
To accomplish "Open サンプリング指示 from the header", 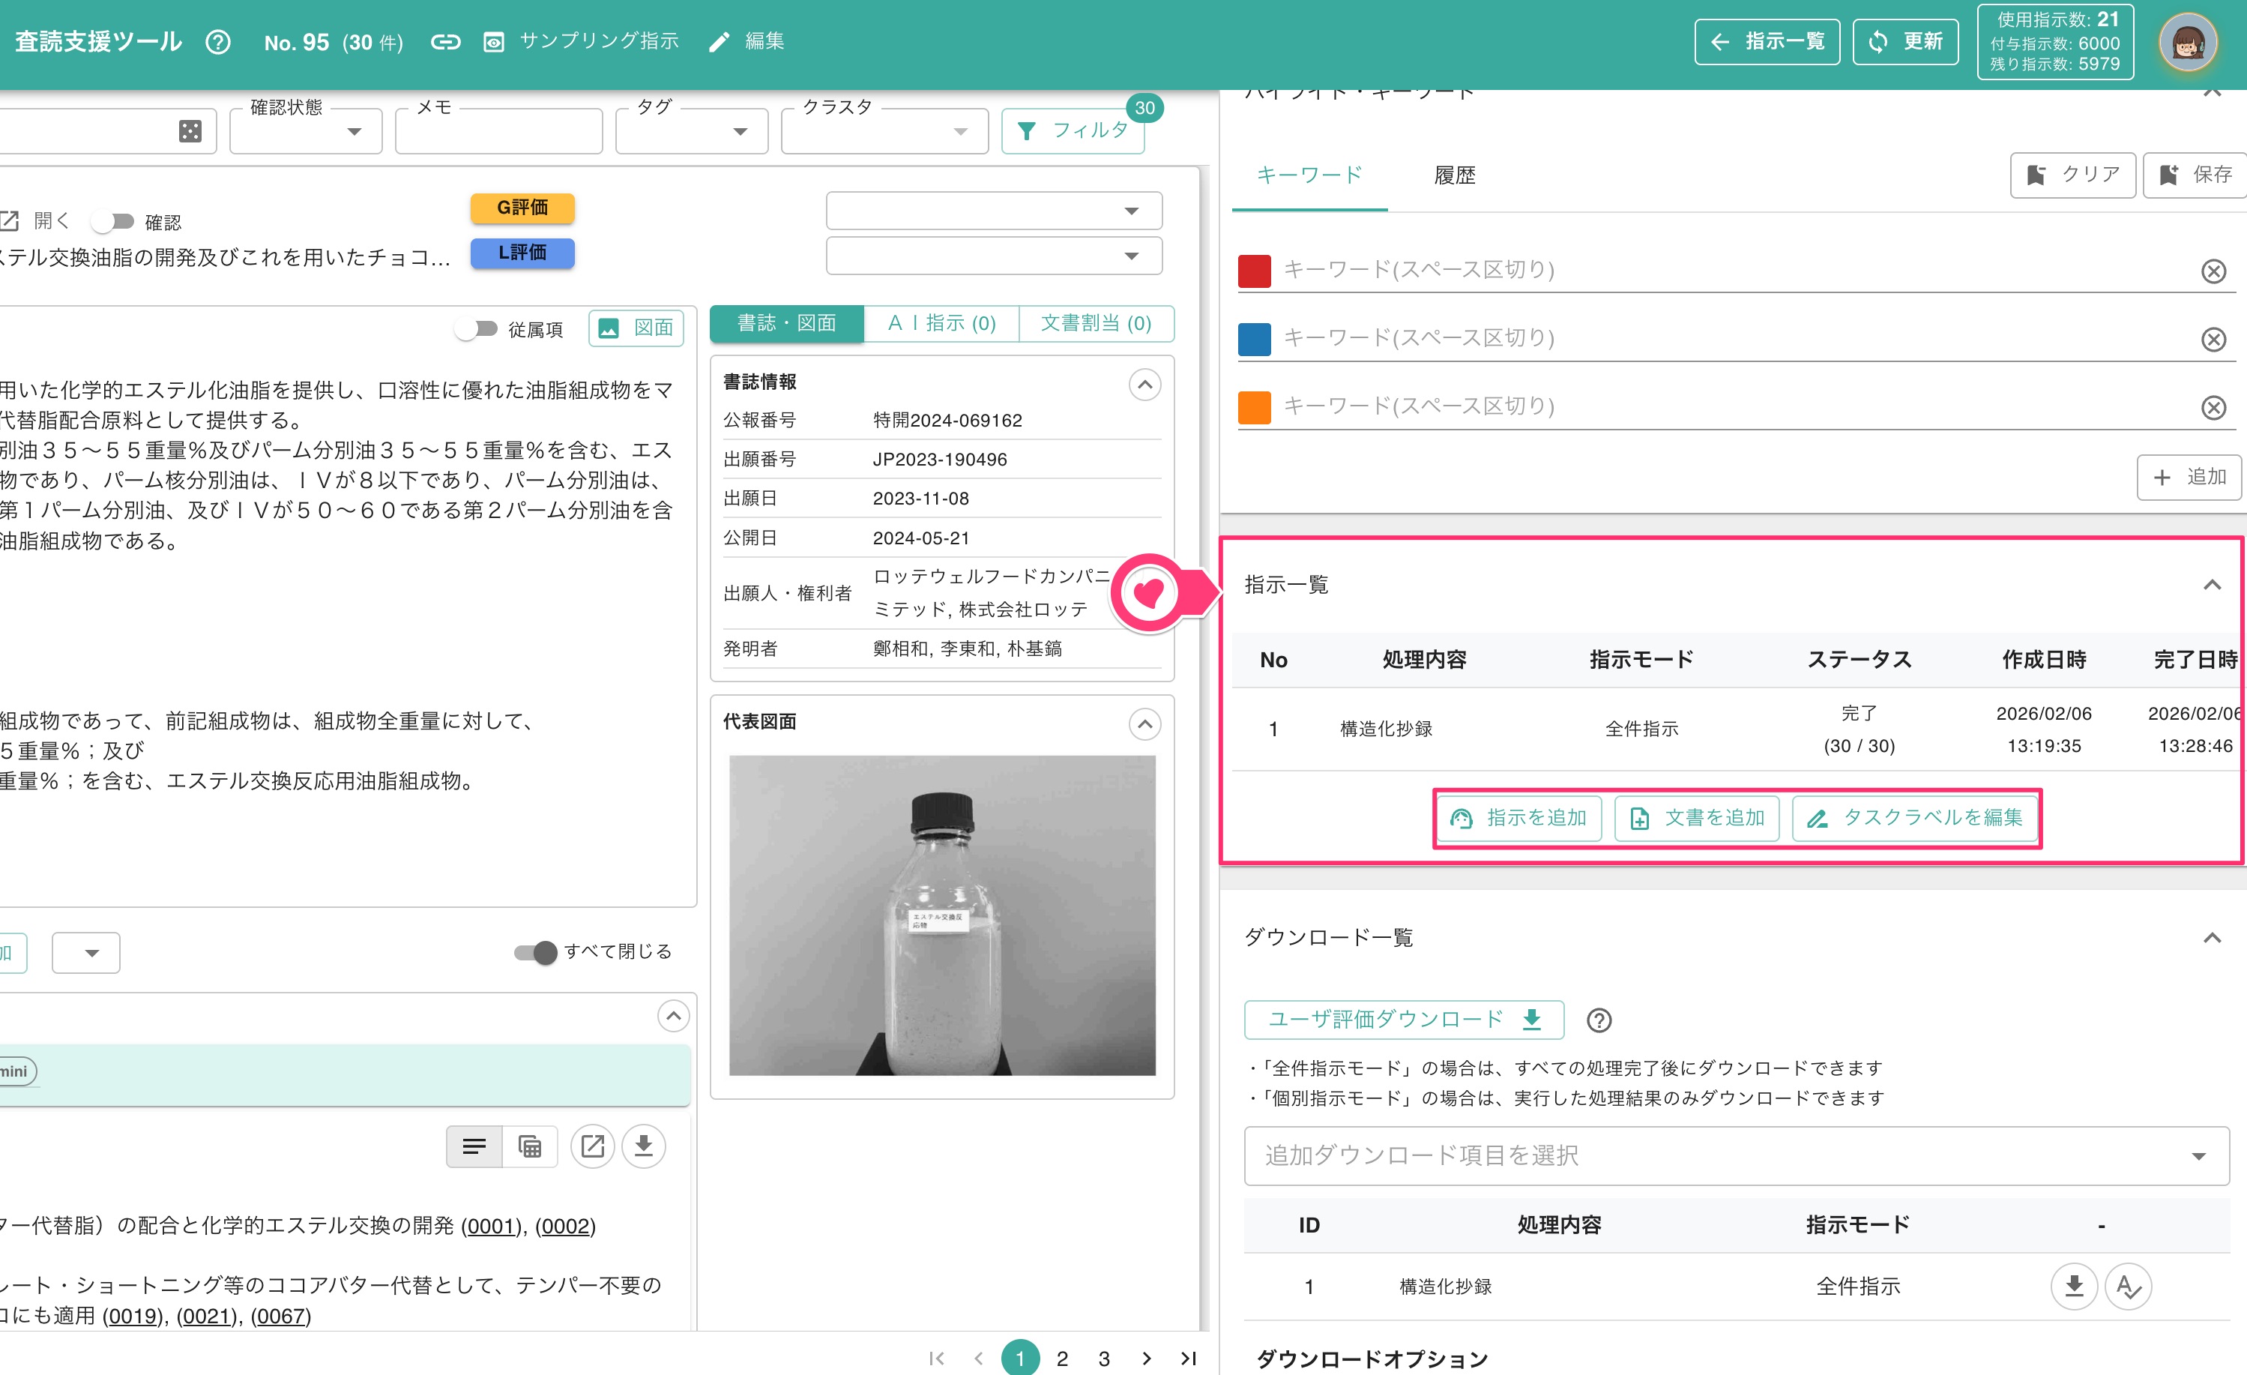I will coord(581,42).
